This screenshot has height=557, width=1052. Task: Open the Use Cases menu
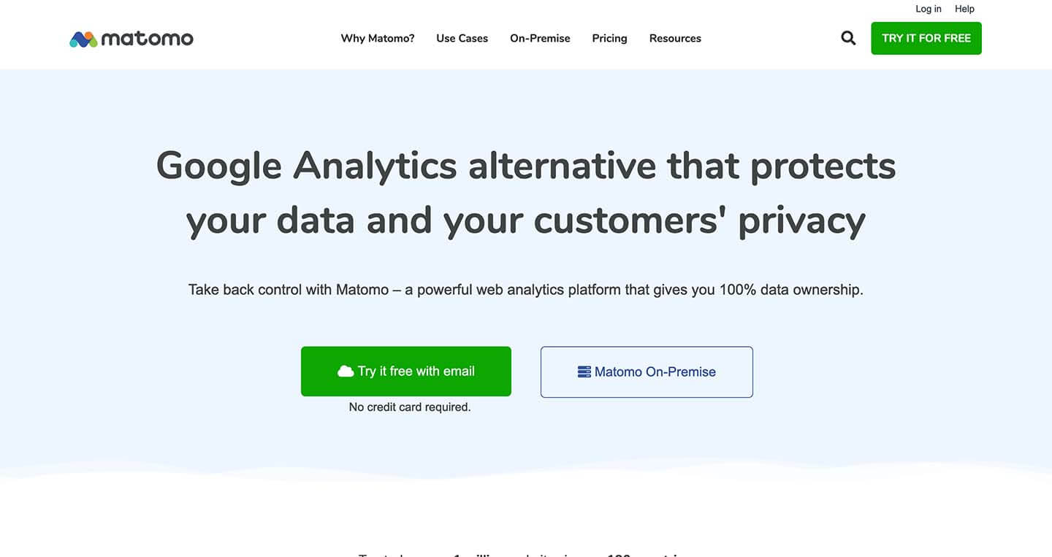(462, 38)
